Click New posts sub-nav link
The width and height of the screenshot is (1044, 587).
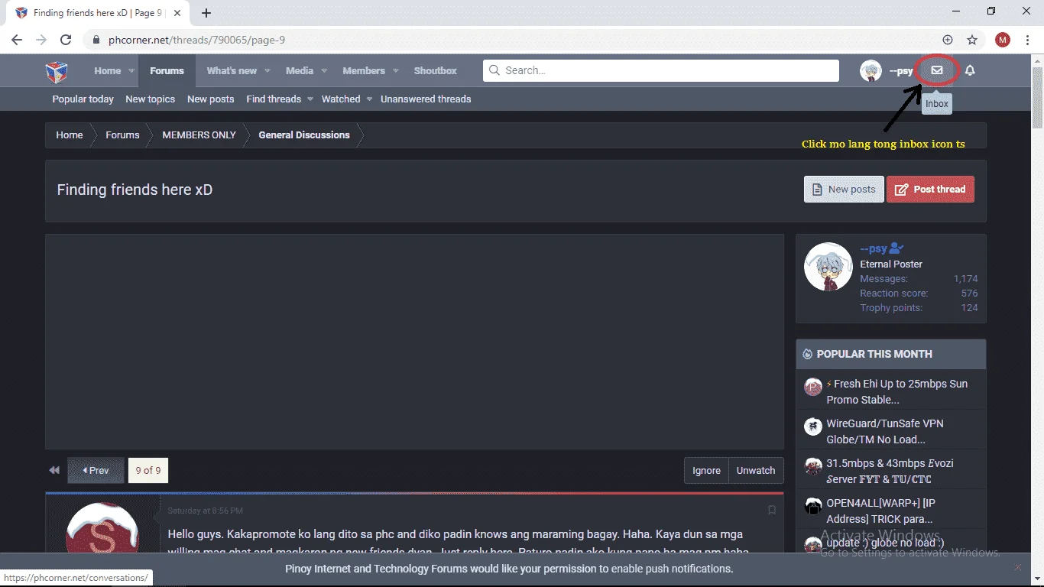pyautogui.click(x=211, y=99)
